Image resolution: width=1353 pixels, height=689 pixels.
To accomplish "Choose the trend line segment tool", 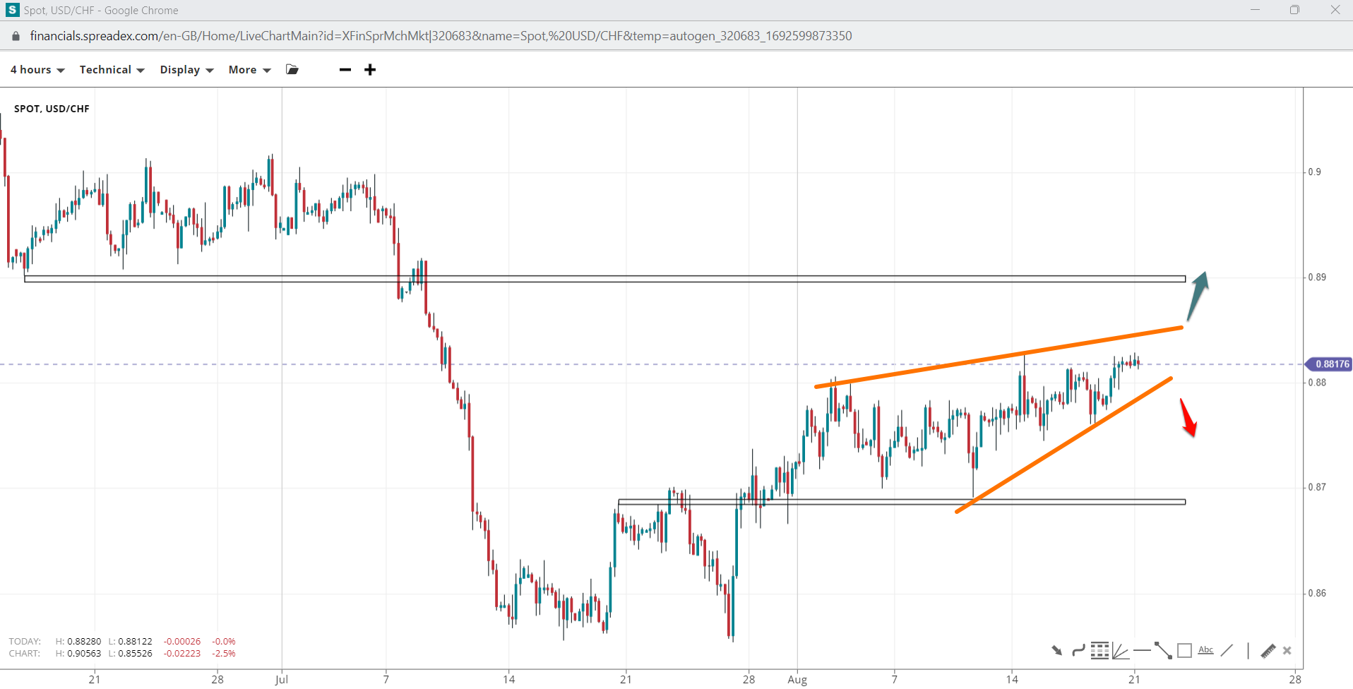I will pos(1163,650).
